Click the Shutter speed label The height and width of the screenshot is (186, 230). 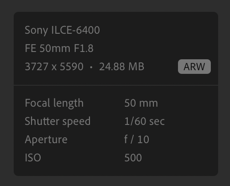point(57,121)
